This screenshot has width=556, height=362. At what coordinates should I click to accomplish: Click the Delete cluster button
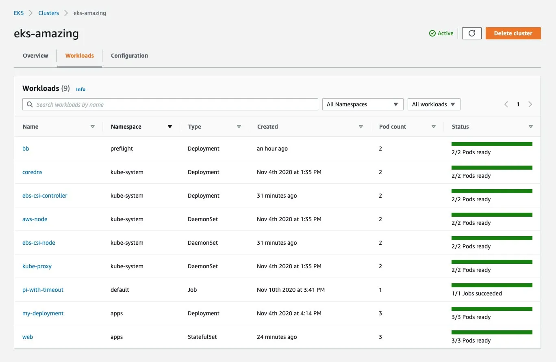(513, 33)
